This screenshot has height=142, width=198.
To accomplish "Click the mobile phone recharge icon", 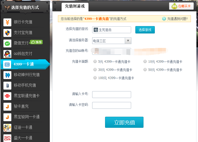I will click(x=7, y=86).
